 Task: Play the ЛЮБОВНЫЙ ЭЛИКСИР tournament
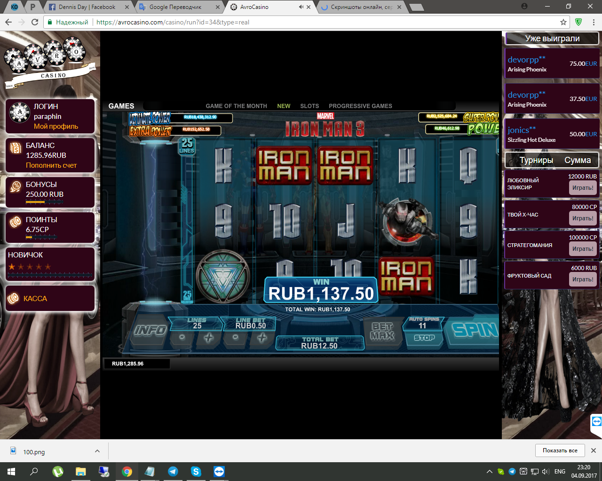click(583, 188)
